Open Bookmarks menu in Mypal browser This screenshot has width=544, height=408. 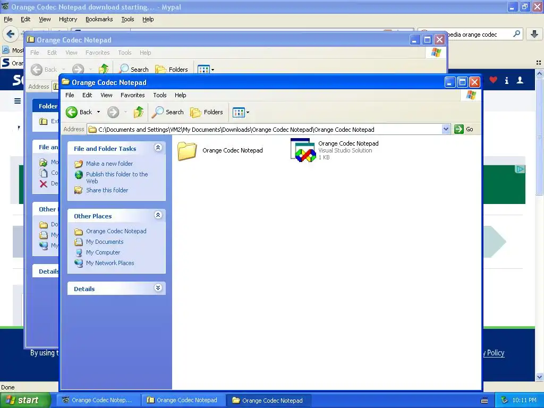click(99, 20)
